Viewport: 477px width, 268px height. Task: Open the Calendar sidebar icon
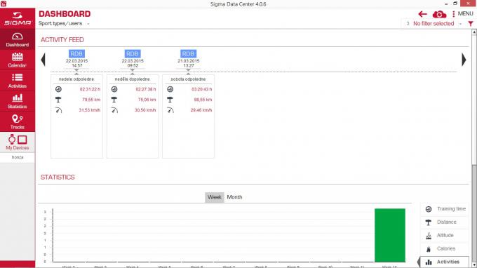(18, 60)
